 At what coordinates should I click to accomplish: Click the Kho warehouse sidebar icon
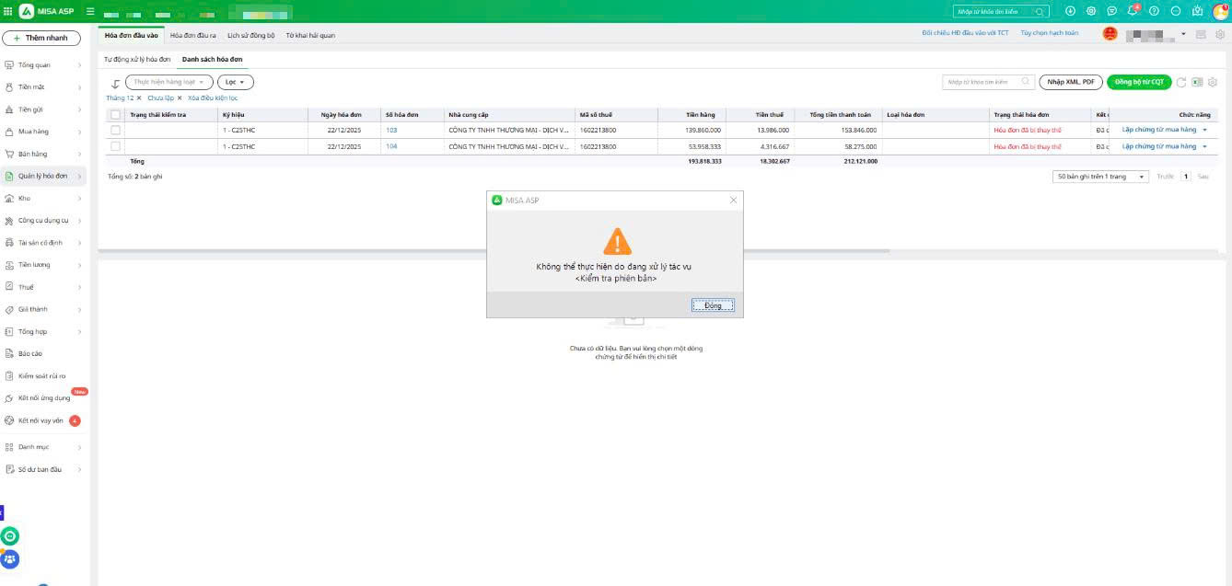(9, 199)
